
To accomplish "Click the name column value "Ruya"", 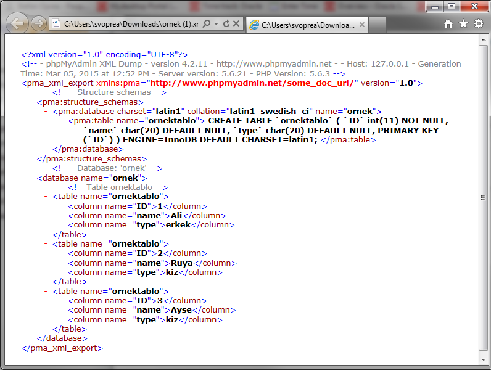I will pos(181,263).
